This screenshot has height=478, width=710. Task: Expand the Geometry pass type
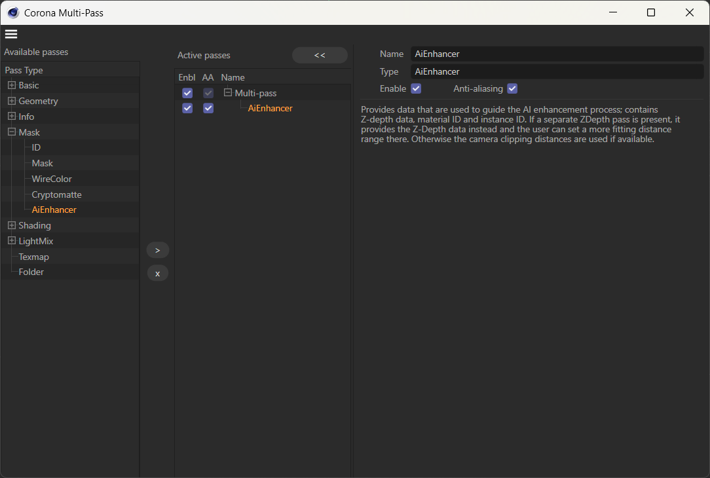(12, 100)
